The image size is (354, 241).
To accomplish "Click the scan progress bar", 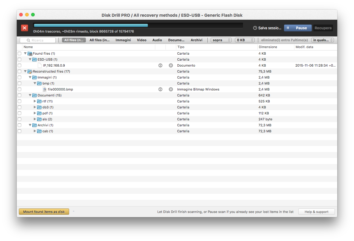I will pyautogui.click(x=138, y=25).
